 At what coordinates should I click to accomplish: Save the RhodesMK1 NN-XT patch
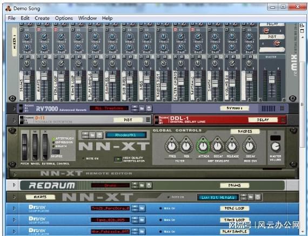click(99, 135)
